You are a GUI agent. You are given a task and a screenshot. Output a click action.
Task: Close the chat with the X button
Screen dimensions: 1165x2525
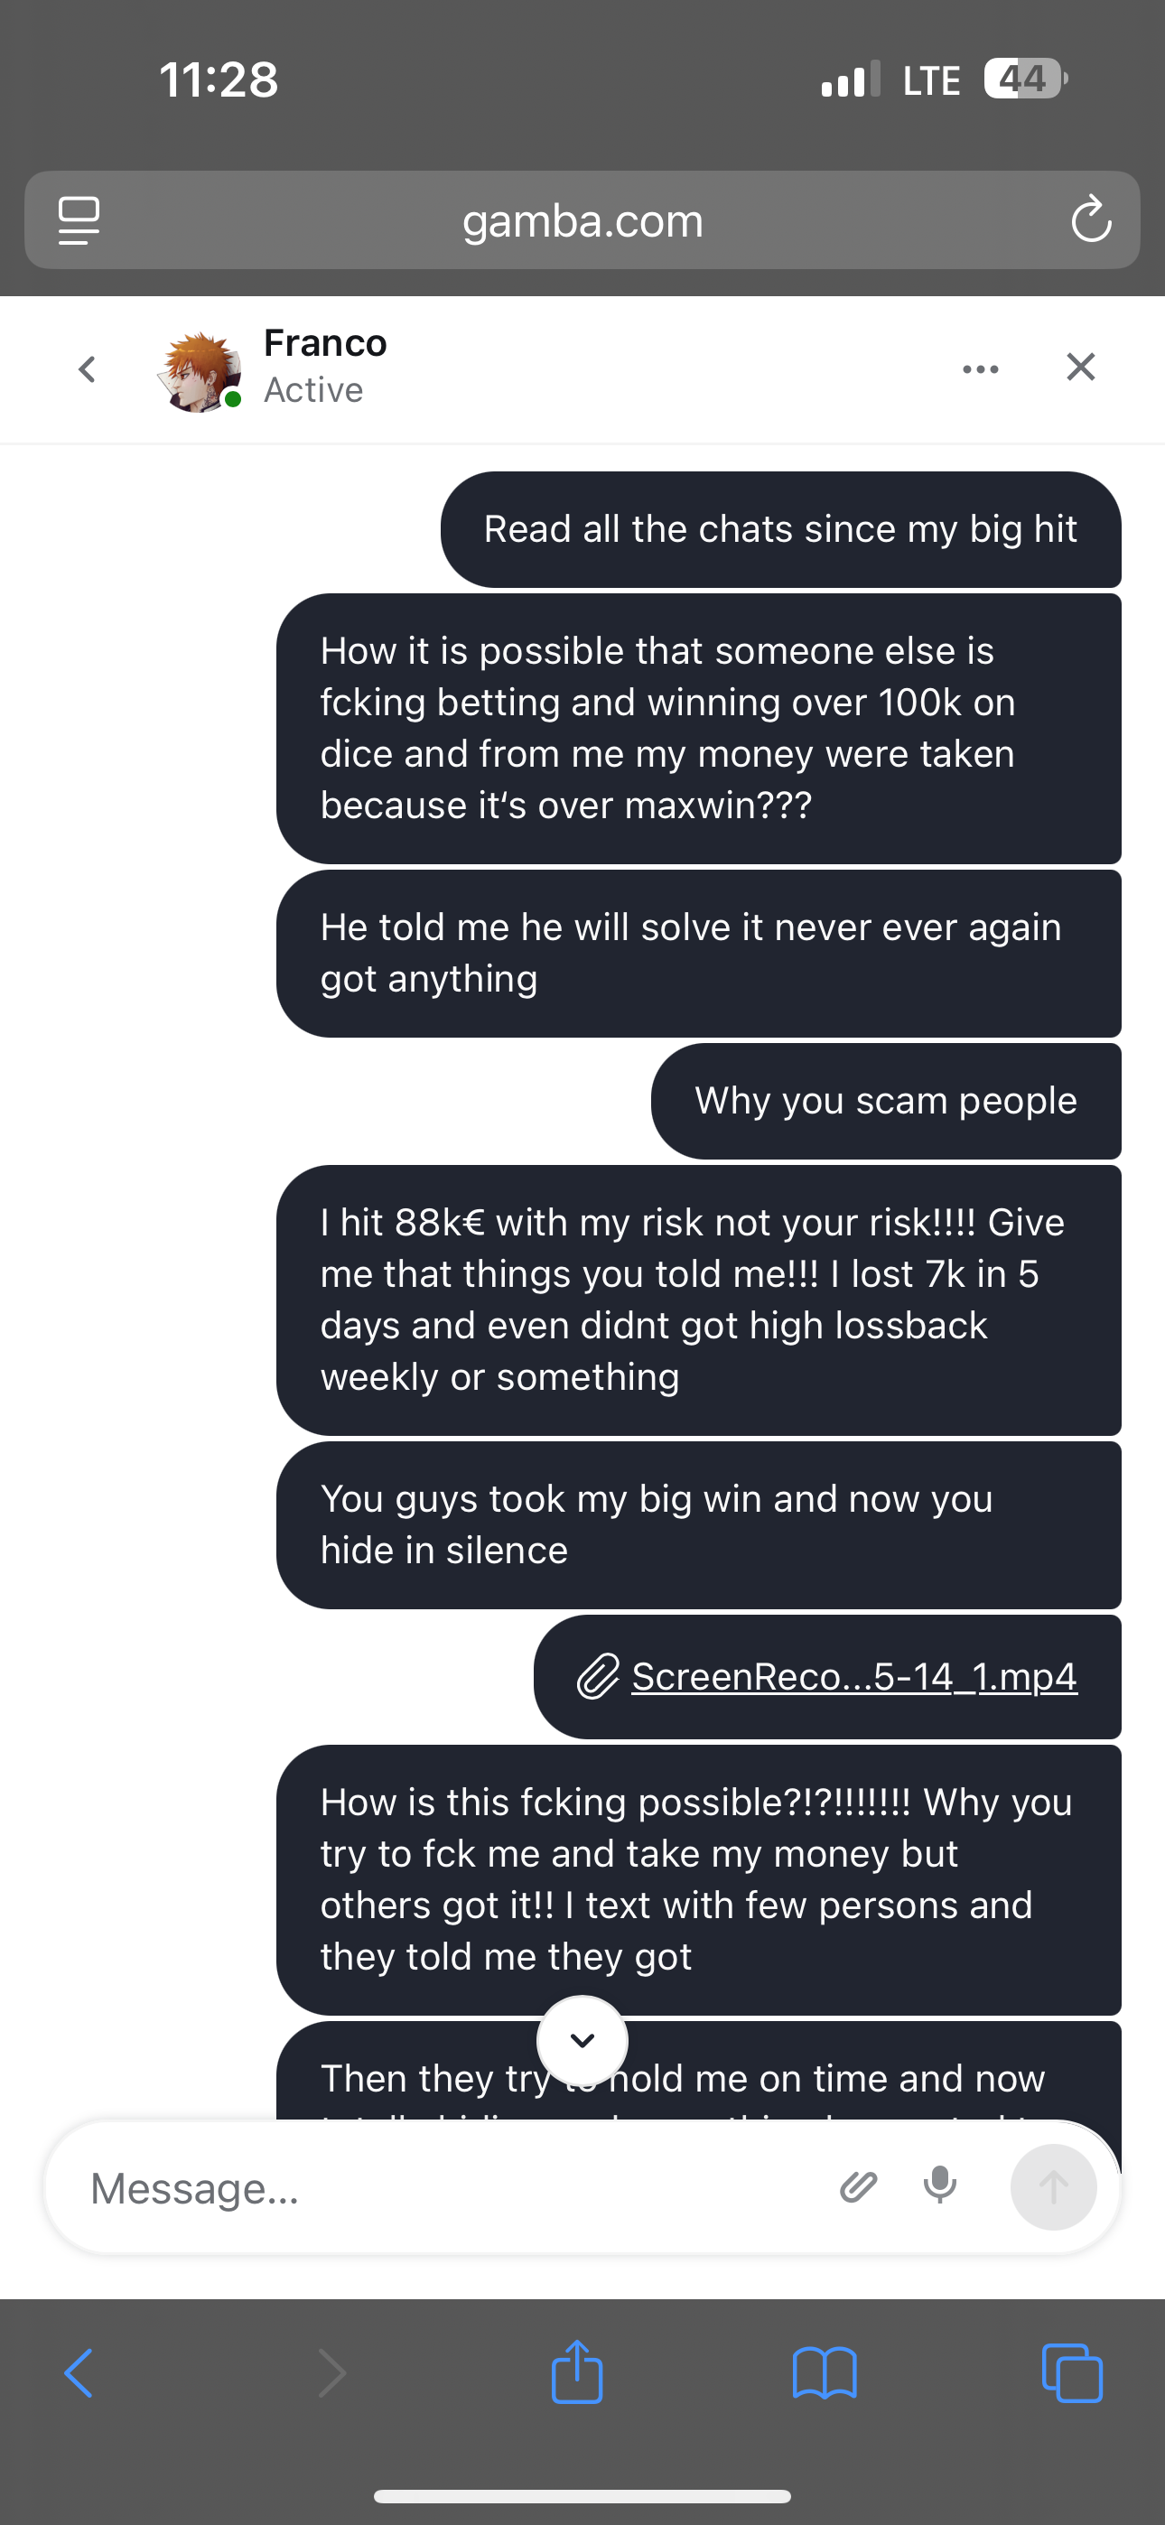1080,368
